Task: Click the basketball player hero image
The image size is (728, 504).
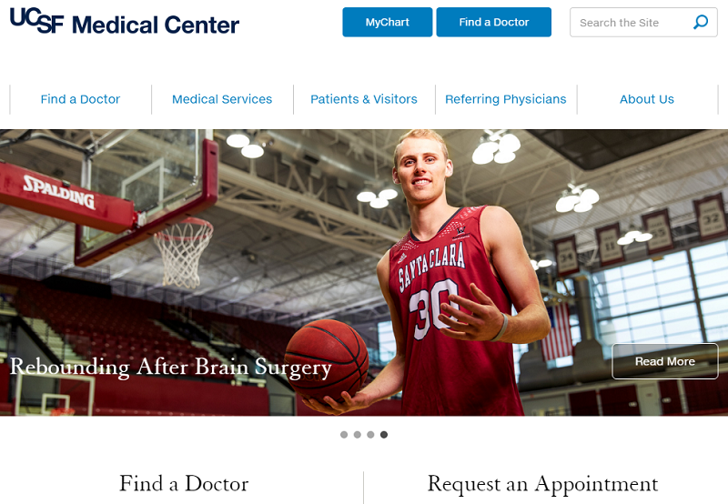Action: tap(364, 272)
